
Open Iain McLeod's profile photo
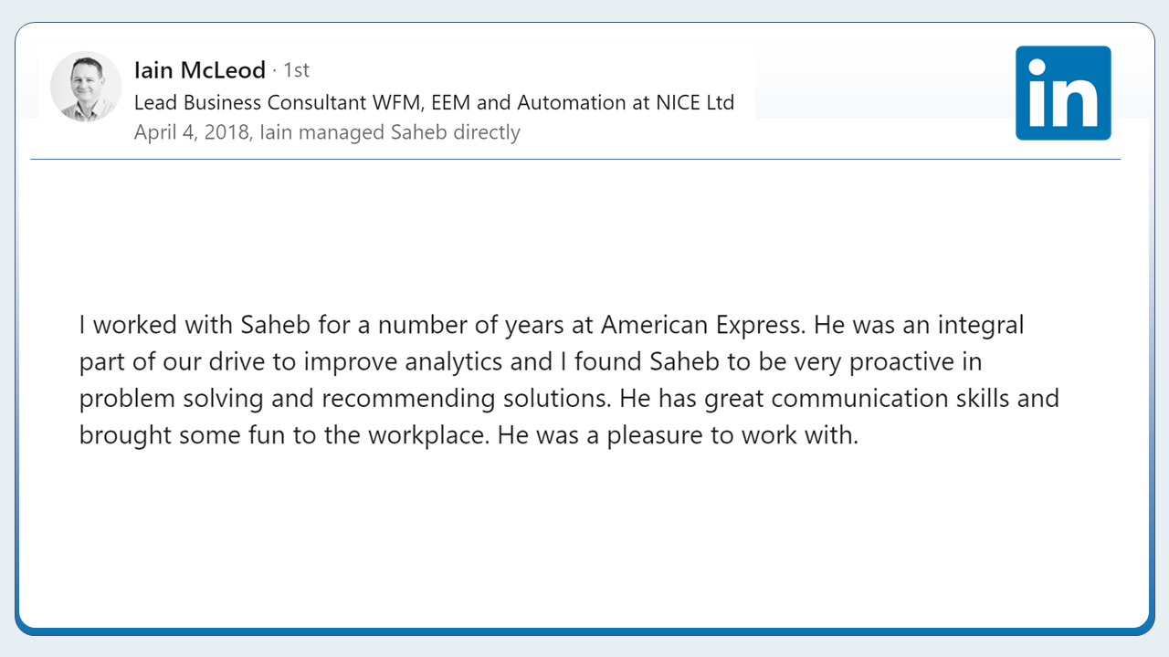86,87
